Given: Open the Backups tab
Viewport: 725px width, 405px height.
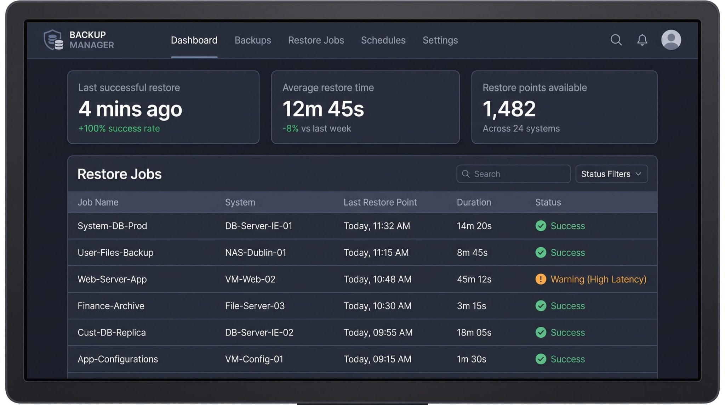Looking at the screenshot, I should point(253,40).
